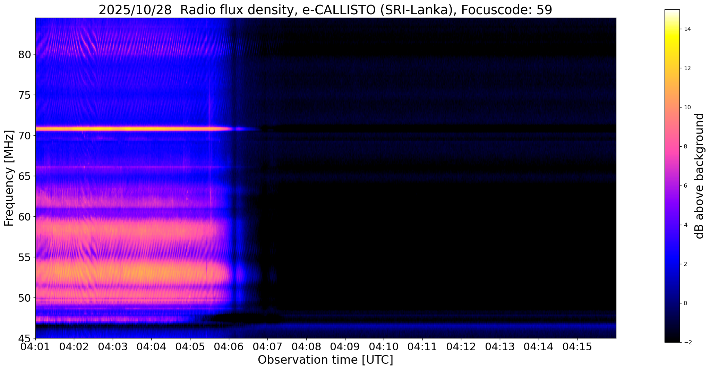This screenshot has width=710, height=370.
Task: Click the colorbar tick label 6
Action: tap(685, 186)
